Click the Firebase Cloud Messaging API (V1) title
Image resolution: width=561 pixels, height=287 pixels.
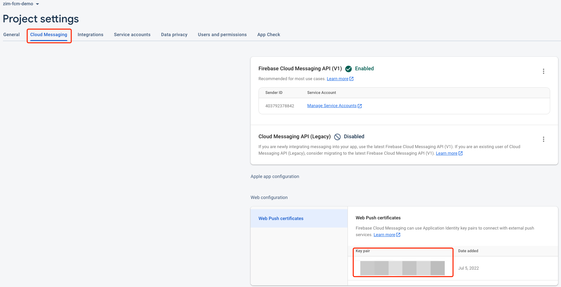coord(300,69)
